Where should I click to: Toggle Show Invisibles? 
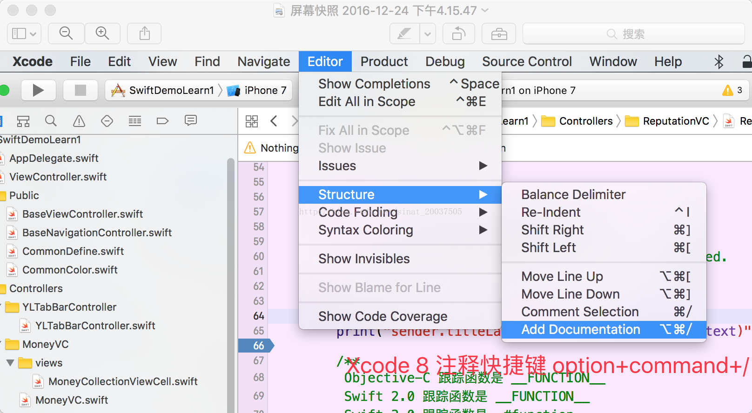coord(400,259)
